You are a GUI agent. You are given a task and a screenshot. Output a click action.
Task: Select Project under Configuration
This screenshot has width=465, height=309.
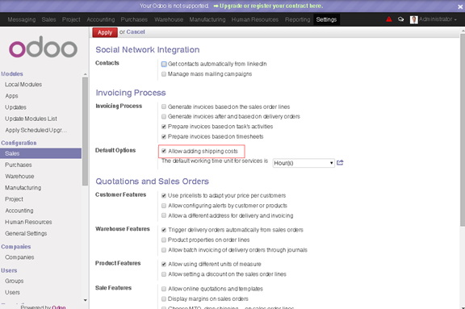pos(14,199)
